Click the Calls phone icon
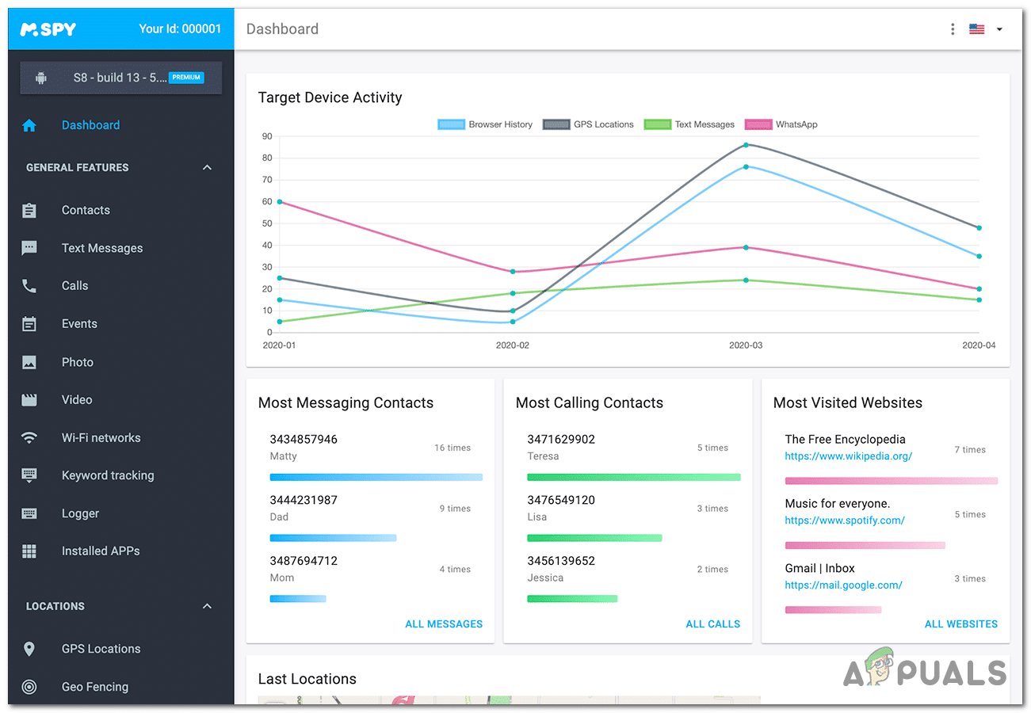Viewport: 1031px width, 713px height. (29, 286)
